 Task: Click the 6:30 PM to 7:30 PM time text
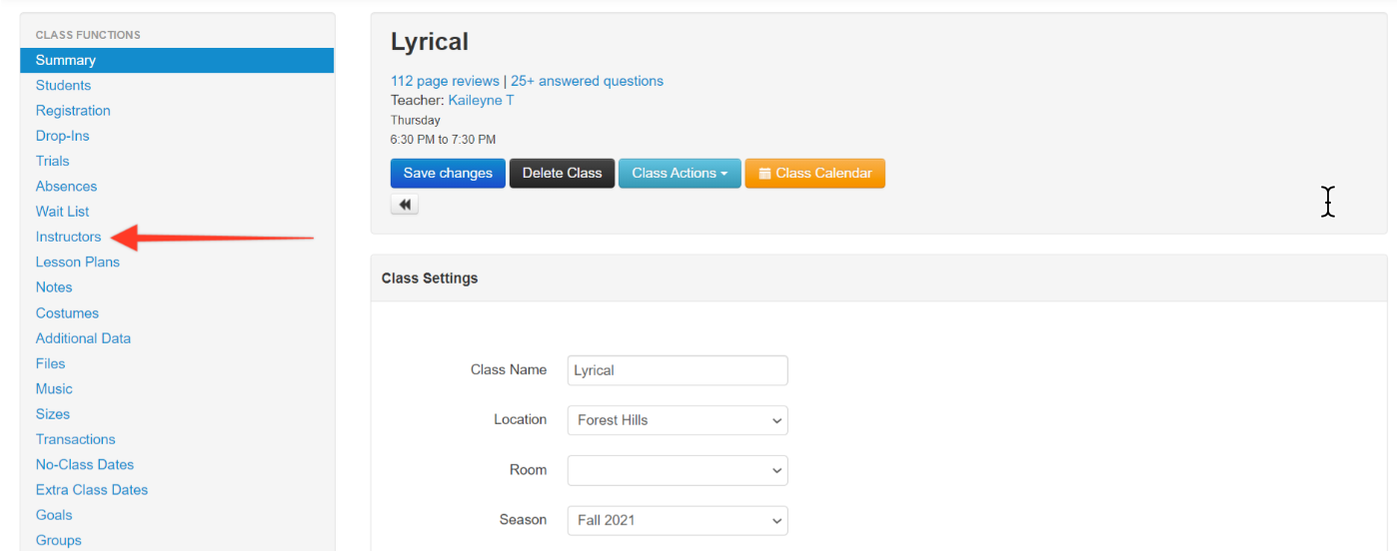pyautogui.click(x=443, y=140)
